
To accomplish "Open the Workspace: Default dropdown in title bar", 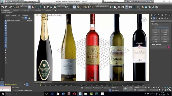I will [31, 1].
